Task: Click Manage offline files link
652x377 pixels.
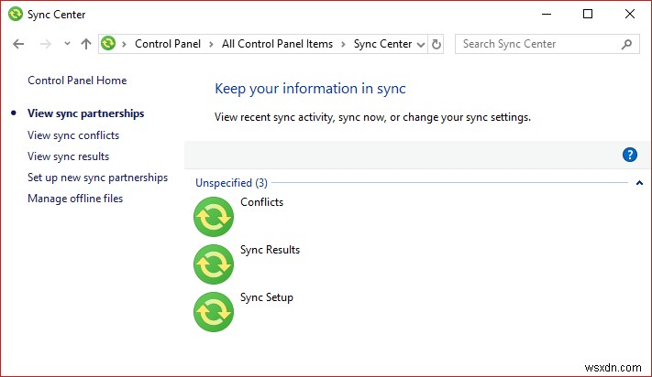Action: click(x=75, y=199)
